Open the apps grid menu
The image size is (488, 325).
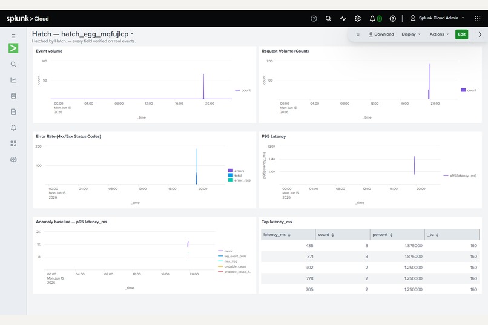click(478, 19)
